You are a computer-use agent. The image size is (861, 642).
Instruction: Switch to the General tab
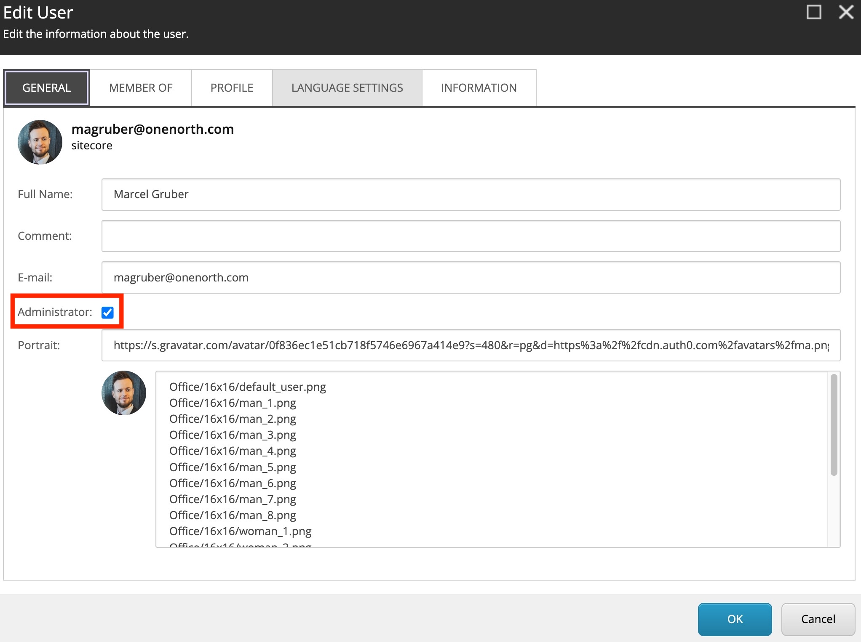click(x=46, y=88)
